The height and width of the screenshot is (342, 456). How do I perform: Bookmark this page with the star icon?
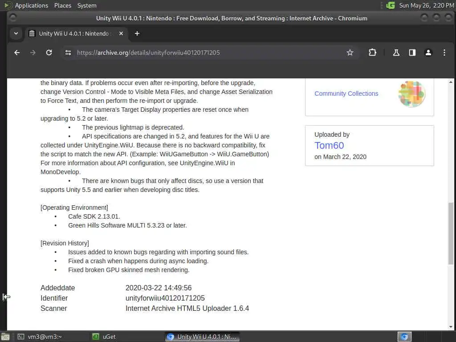[350, 53]
